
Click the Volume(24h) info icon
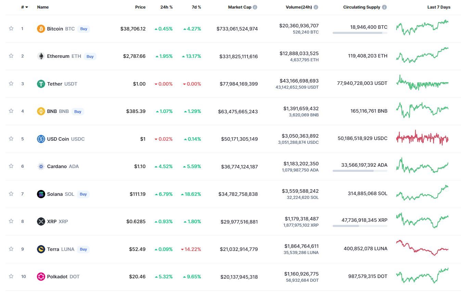pos(316,7)
